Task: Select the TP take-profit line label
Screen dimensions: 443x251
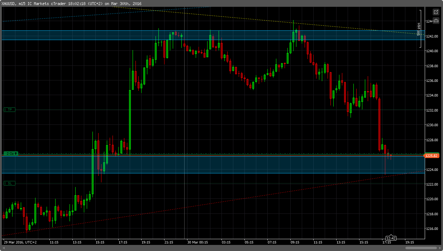Action: pos(9,110)
